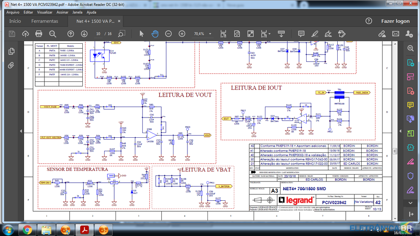Click the page number input field
This screenshot has height=236, width=420.
[99, 34]
